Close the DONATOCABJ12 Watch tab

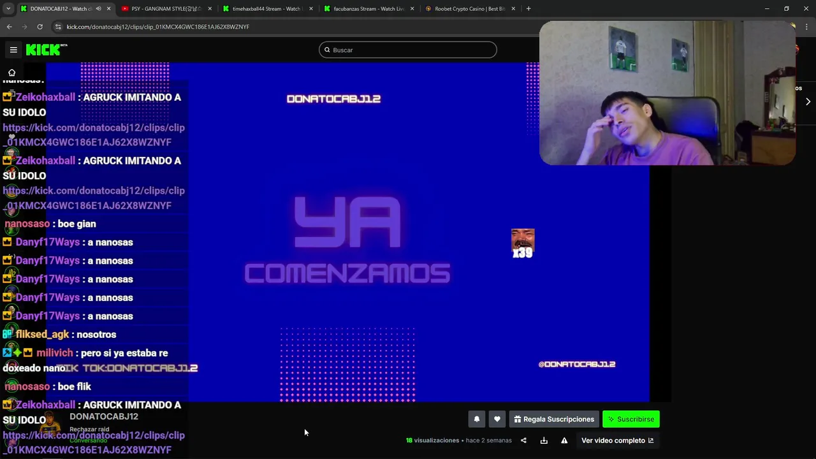click(108, 9)
